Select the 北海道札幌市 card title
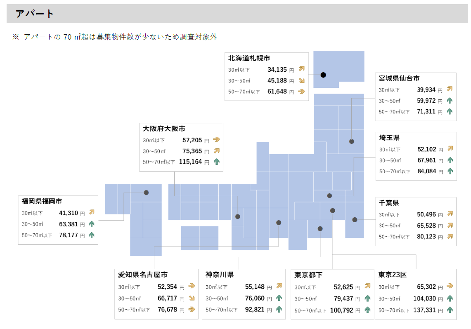 coord(249,58)
